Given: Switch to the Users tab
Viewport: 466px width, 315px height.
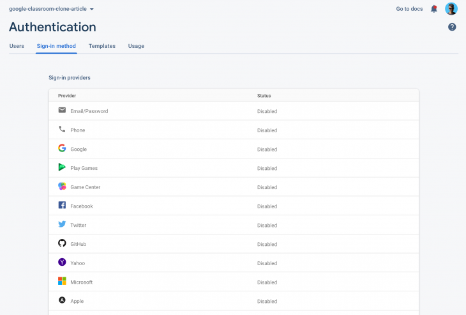Looking at the screenshot, I should click(17, 46).
